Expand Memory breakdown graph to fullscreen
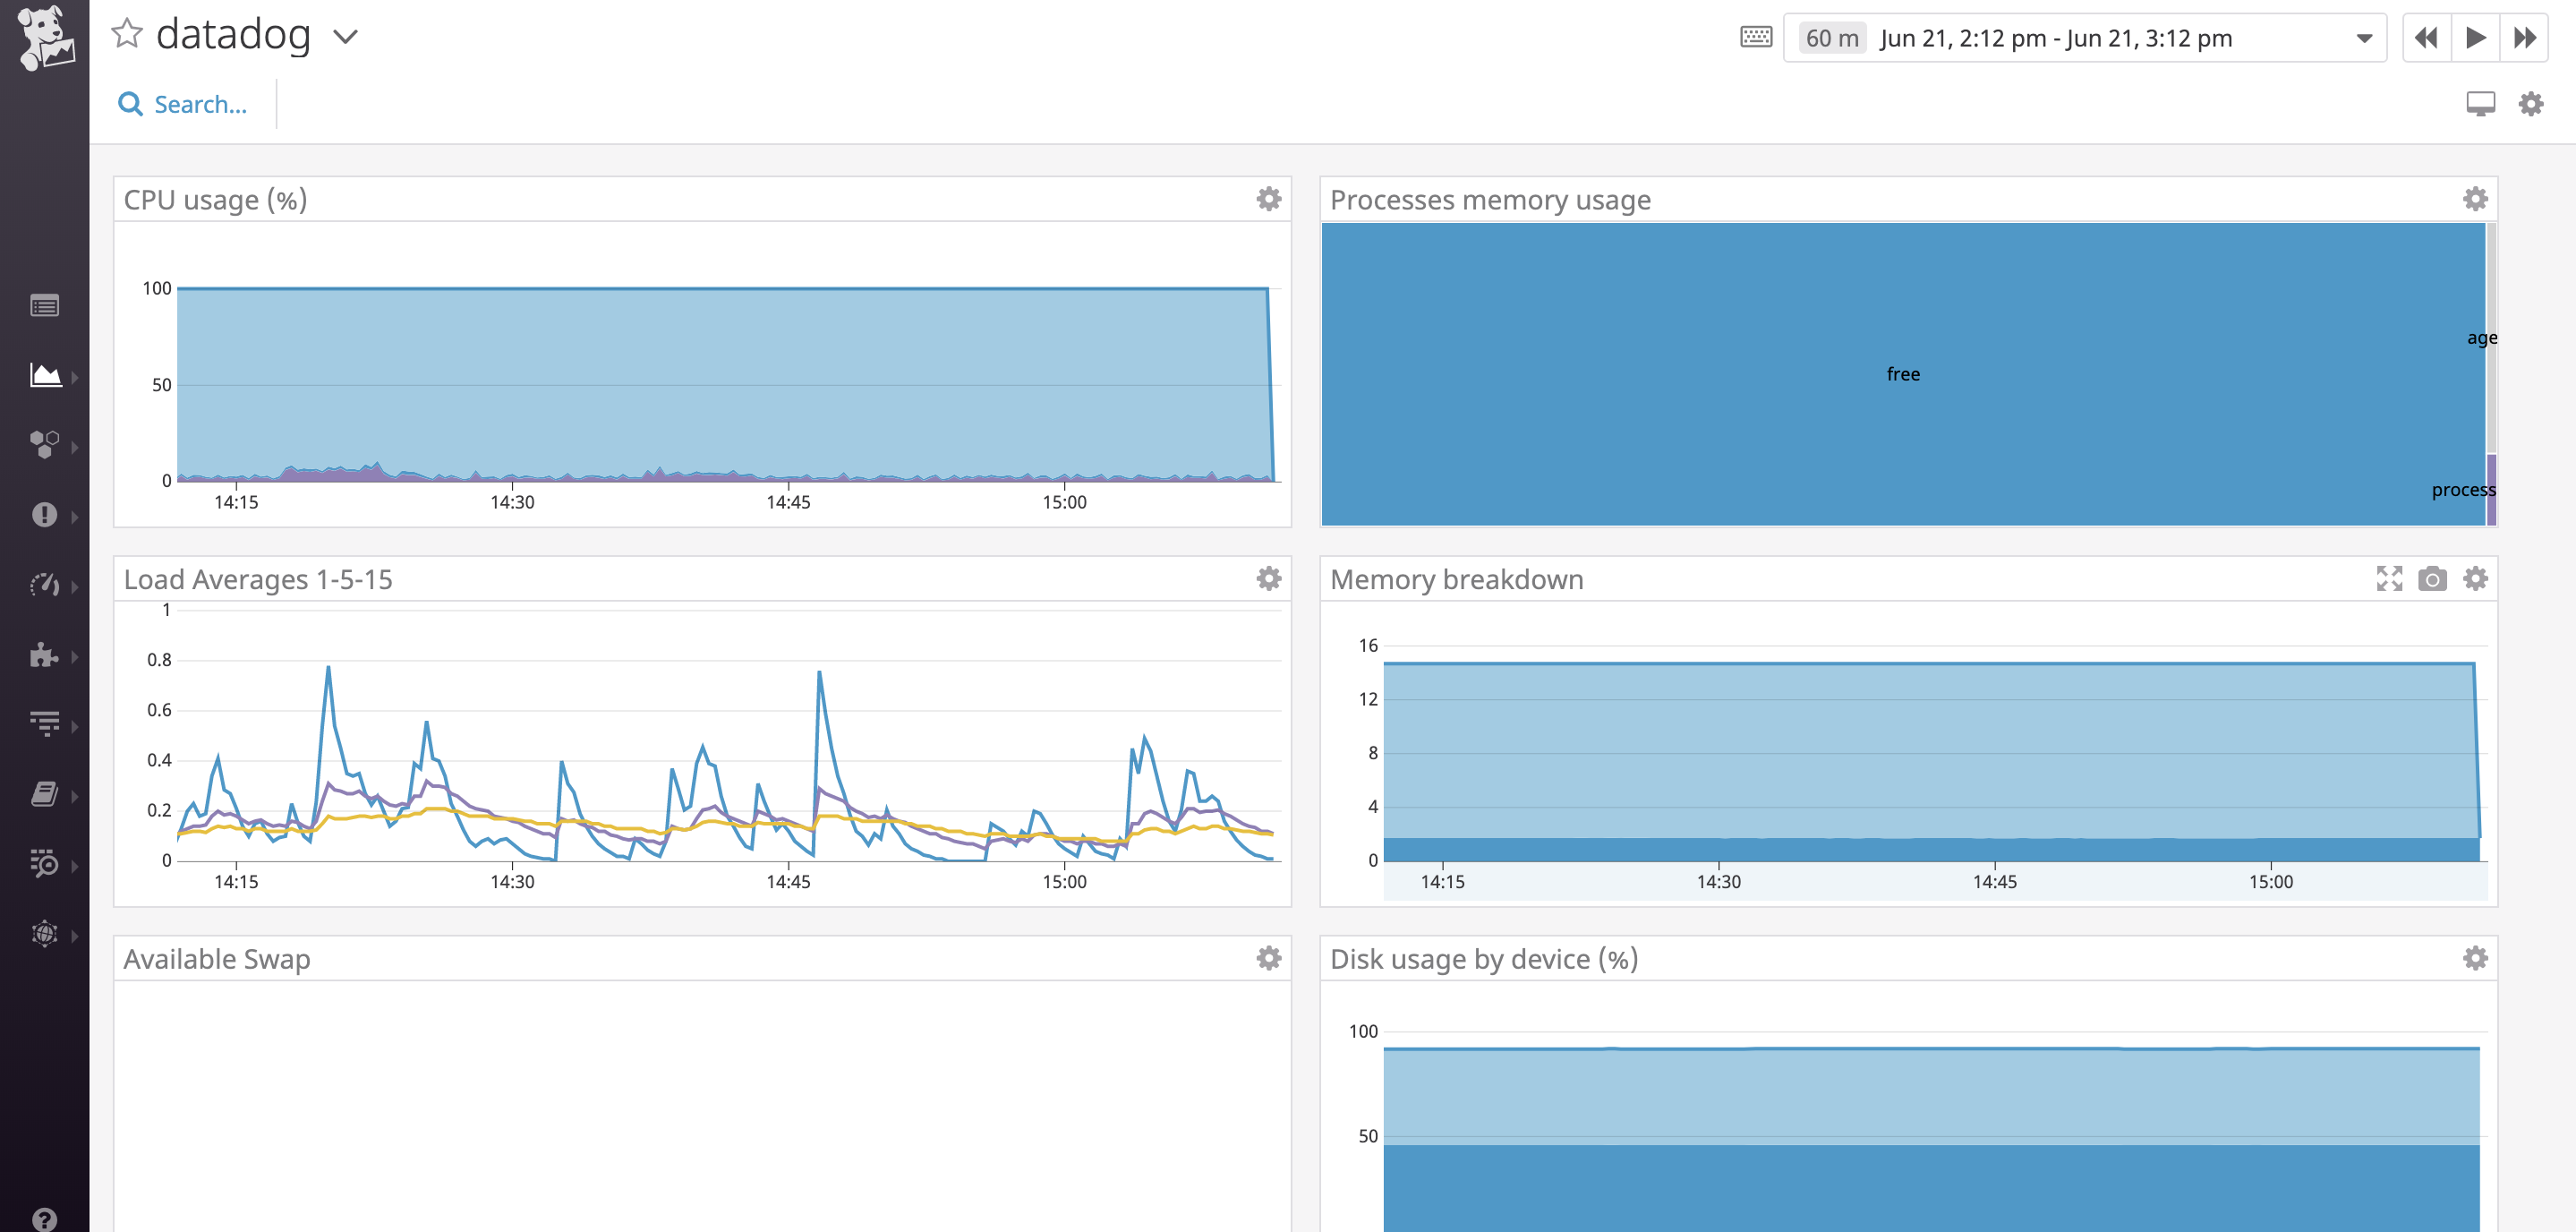 click(x=2389, y=578)
